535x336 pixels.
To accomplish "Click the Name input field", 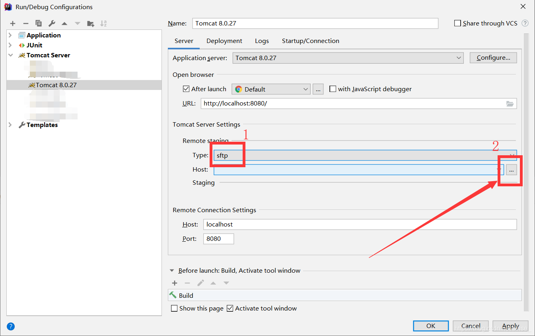I will click(x=315, y=23).
